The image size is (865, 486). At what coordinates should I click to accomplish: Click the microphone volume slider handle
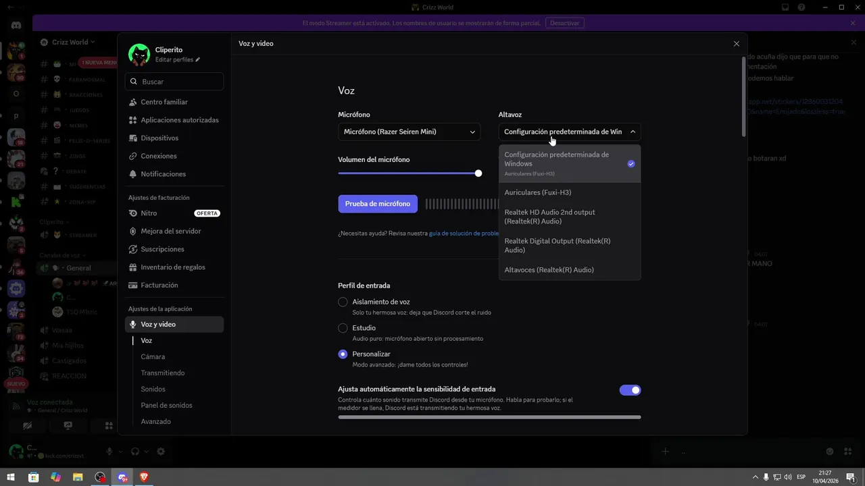pyautogui.click(x=478, y=173)
